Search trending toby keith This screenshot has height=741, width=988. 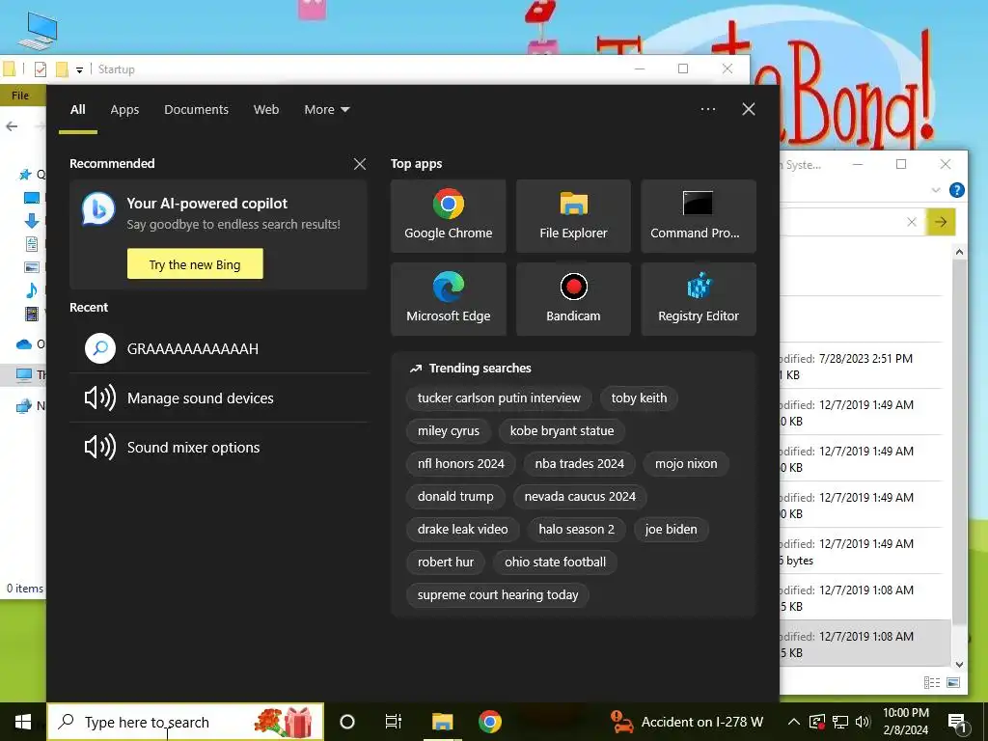pos(639,398)
